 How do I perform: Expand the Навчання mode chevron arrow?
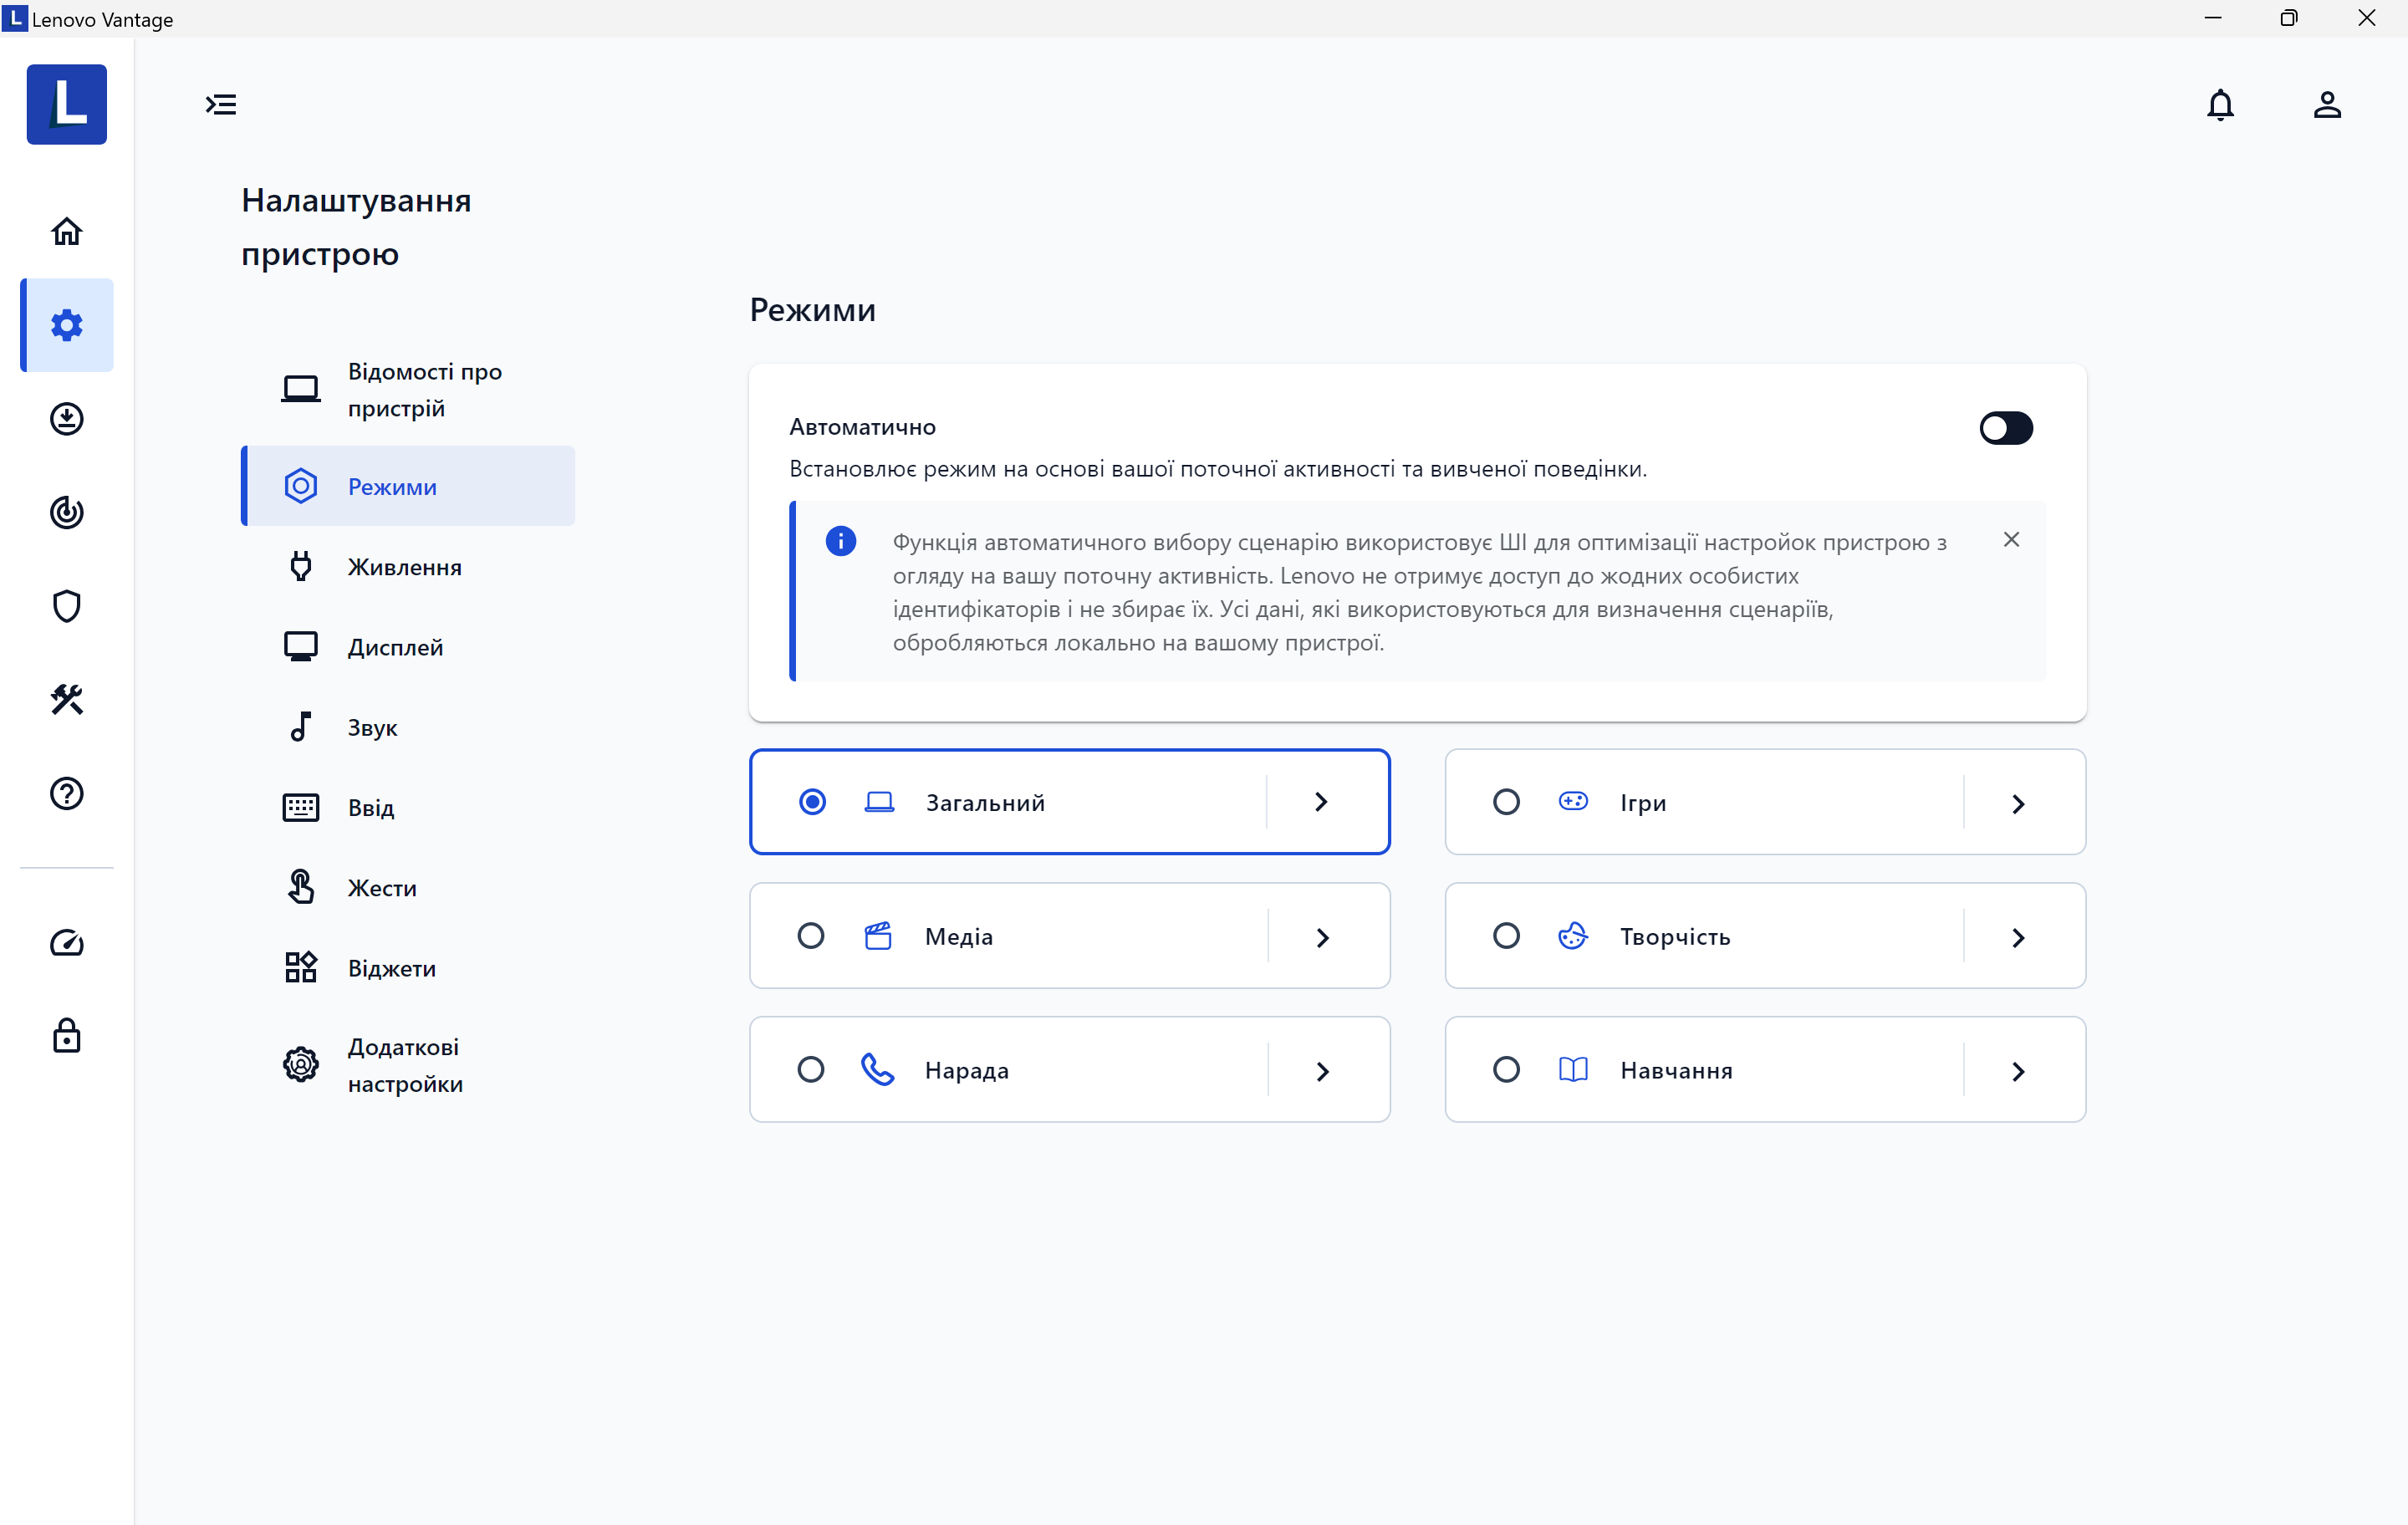[2018, 1072]
